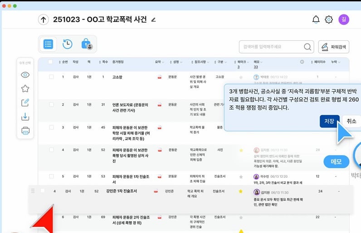This screenshot has width=361, height=233.
Task: Click bookmark count 3 in header
Action: coord(239,67)
